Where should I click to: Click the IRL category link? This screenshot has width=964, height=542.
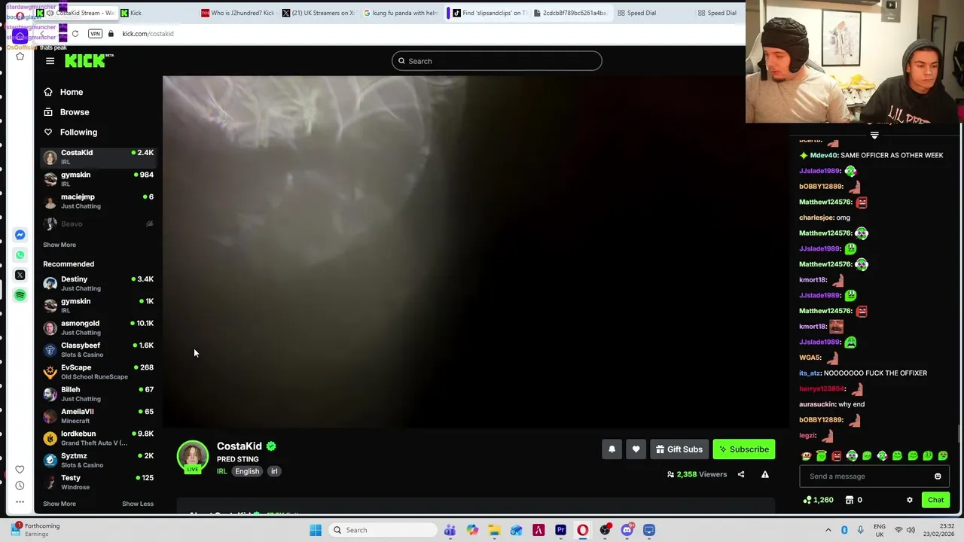click(221, 471)
